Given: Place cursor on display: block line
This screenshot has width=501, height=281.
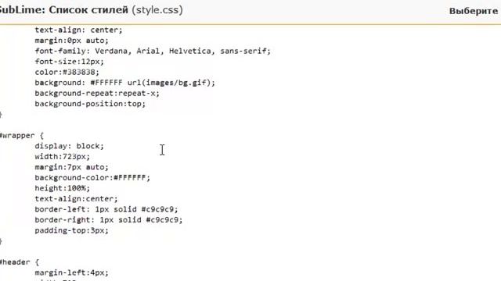Looking at the screenshot, I should (70, 146).
